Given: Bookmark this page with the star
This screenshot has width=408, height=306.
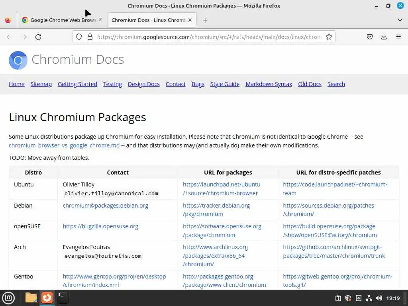Looking at the screenshot, I should [x=329, y=37].
